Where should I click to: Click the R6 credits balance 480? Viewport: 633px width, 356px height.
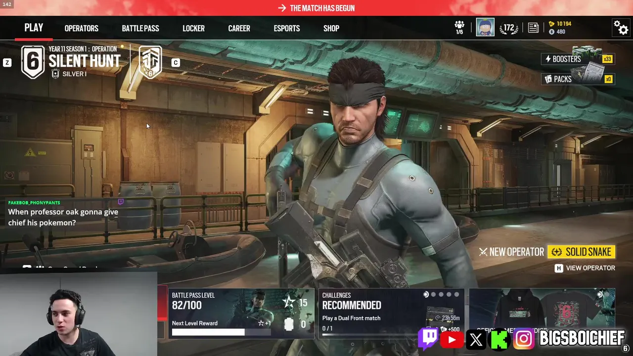[557, 32]
